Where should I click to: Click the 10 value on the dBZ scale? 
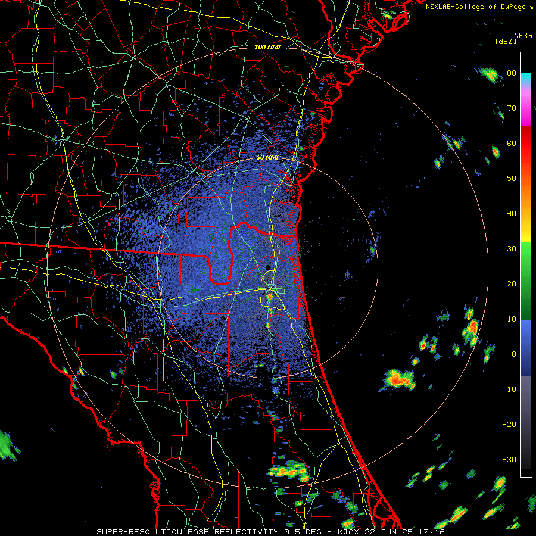tap(512, 319)
